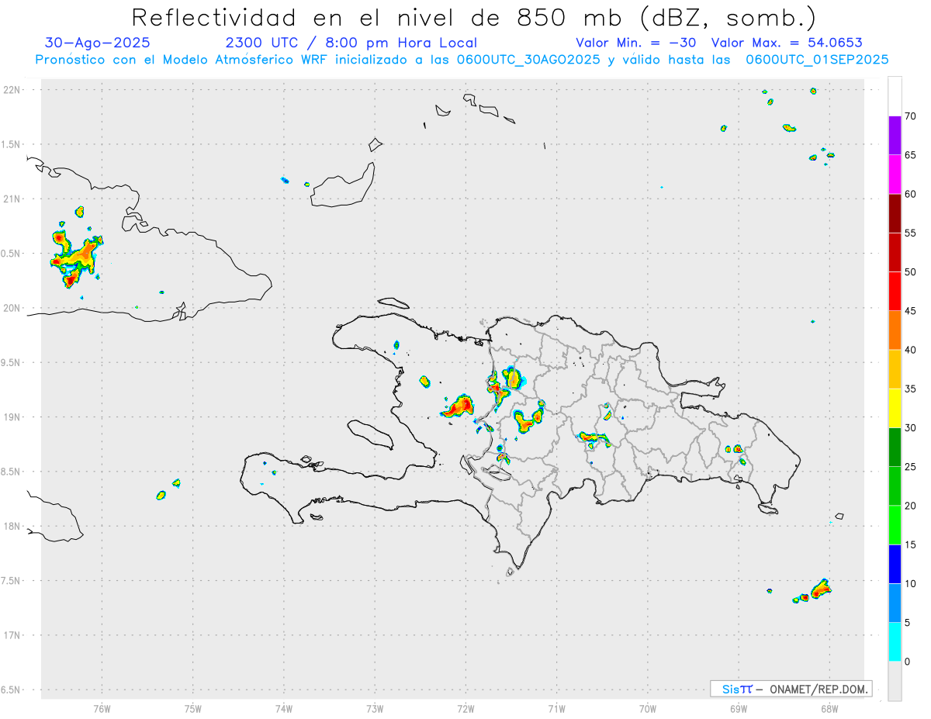Click the longitude label "74W"
931x719 pixels.
283,709
